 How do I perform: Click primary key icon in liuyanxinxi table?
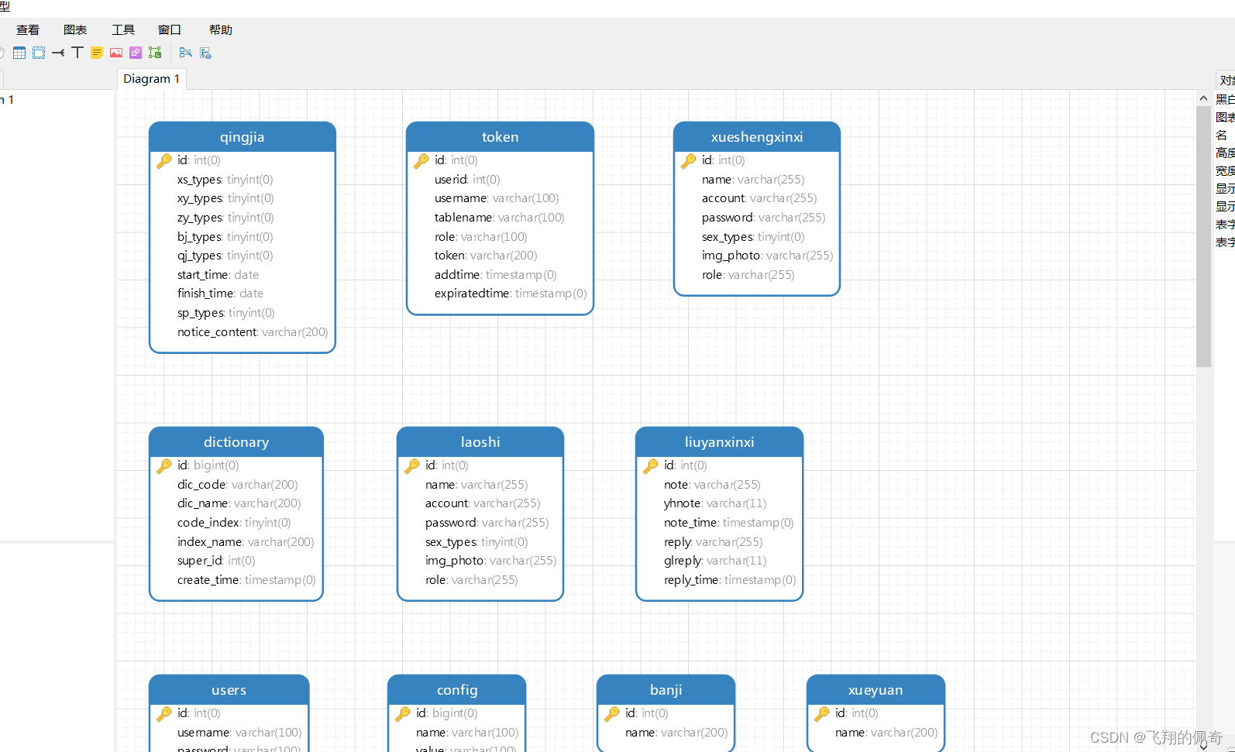(651, 466)
